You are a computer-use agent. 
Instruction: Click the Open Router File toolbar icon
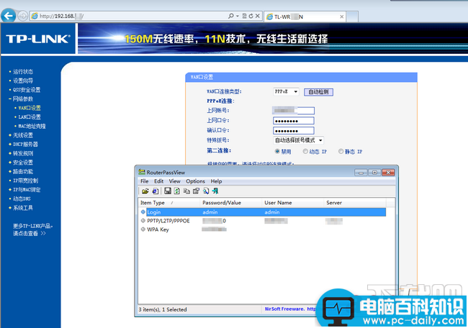145,191
